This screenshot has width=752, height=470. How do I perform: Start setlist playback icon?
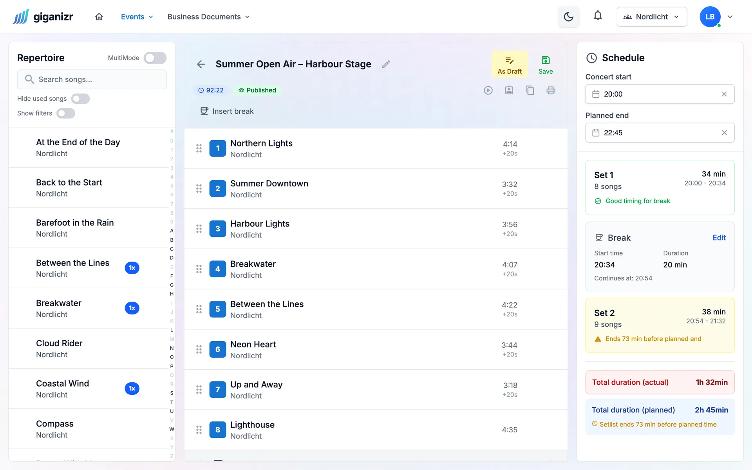488,90
